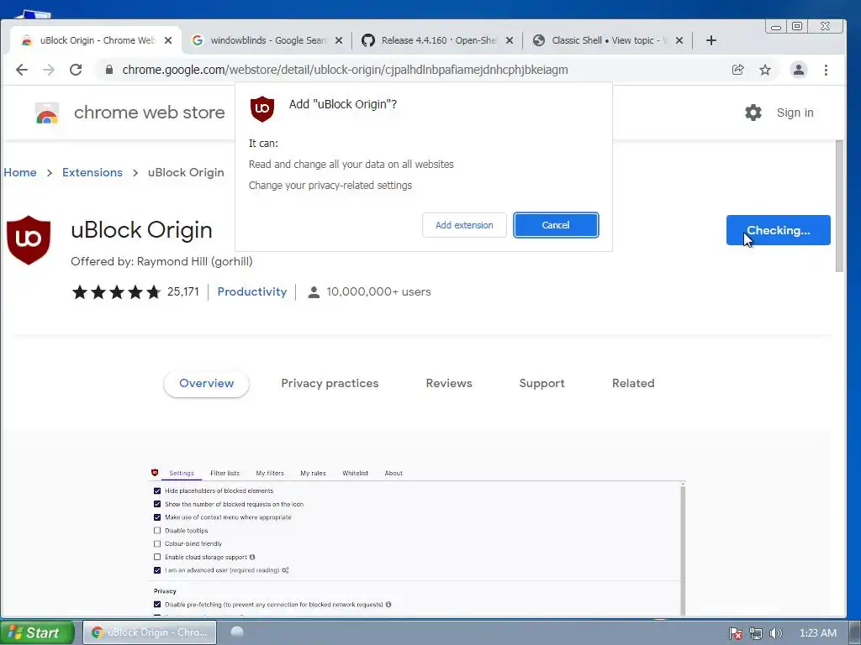Screen dimensions: 861x645
Task: Click the large uBlock Origin shield logo
Action: [29, 239]
